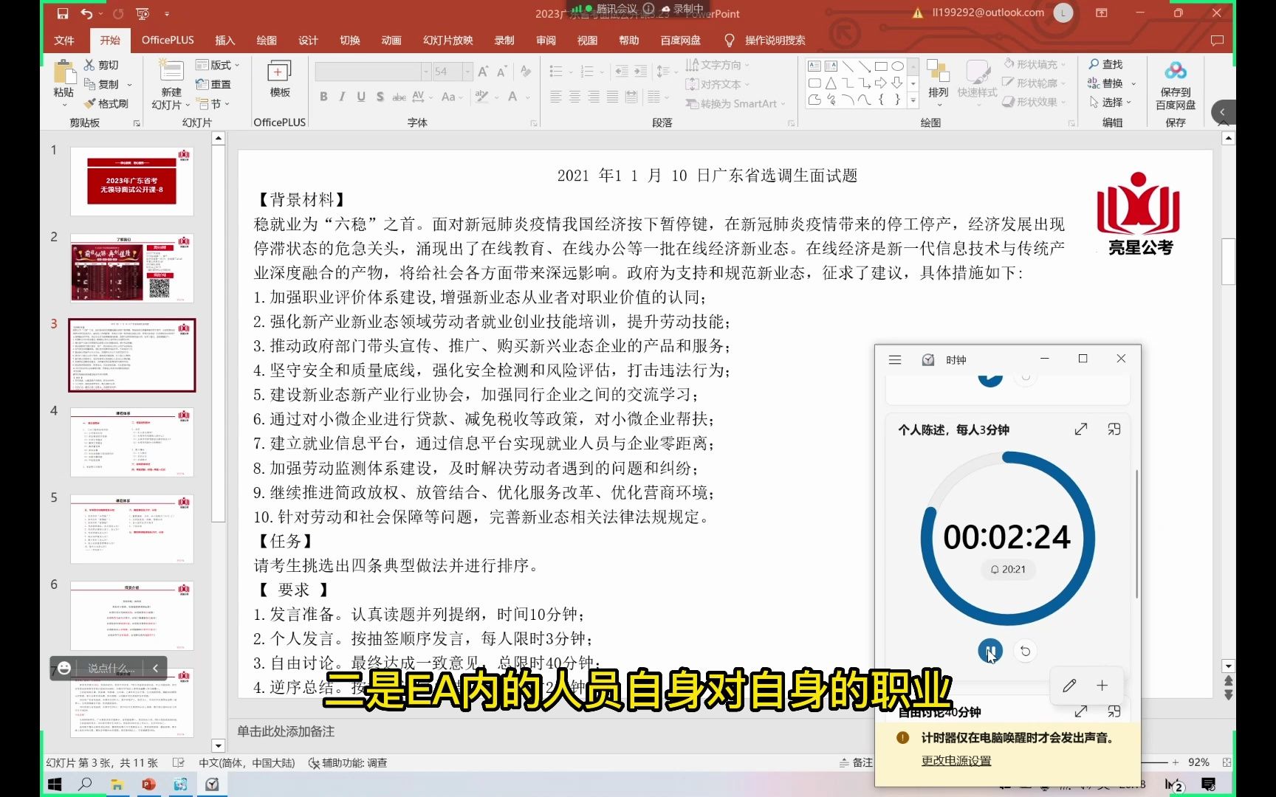Toggle the bullet list button
This screenshot has height=797, width=1276.
[x=556, y=72]
